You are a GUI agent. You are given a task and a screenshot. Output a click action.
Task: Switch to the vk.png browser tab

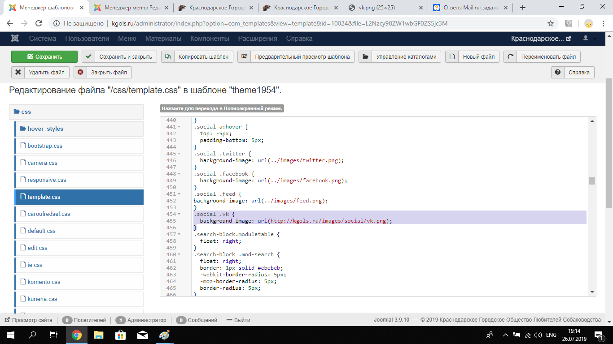pos(386,8)
